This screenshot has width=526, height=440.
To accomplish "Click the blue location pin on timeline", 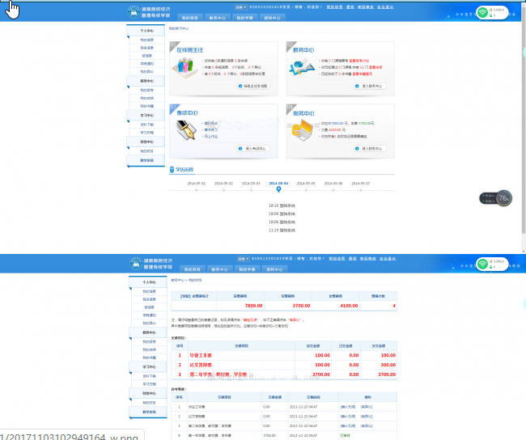I will pyautogui.click(x=278, y=189).
